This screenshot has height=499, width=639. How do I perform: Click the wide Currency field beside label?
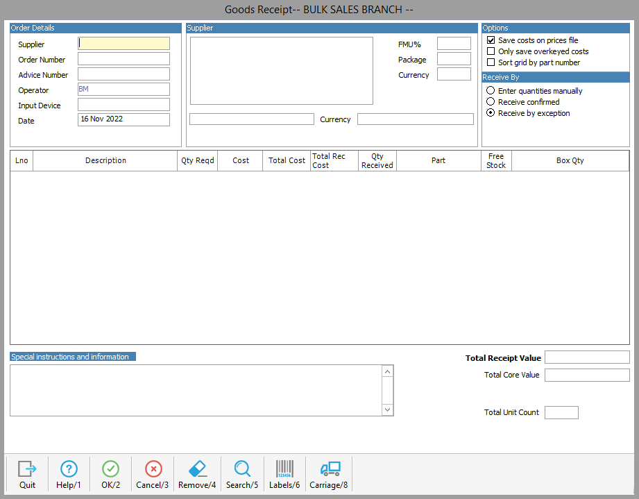tap(416, 119)
